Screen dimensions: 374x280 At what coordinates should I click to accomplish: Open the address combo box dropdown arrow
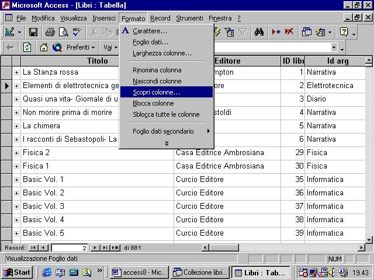click(334, 47)
